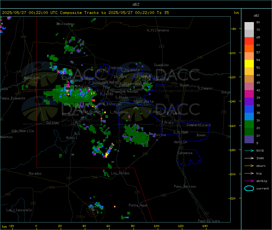Click the Atuel_Norte place label
The width and height of the screenshot is (272, 230).
[144, 102]
